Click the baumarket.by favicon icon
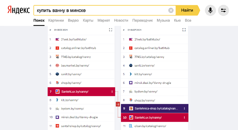Viewport: 238px width, 130px height. click(57, 65)
